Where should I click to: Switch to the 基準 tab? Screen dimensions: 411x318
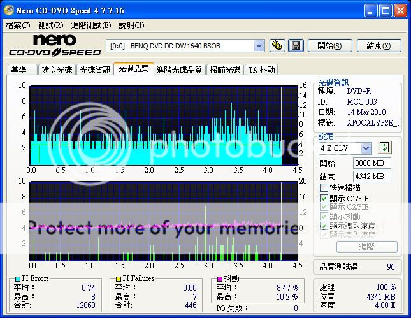(22, 69)
